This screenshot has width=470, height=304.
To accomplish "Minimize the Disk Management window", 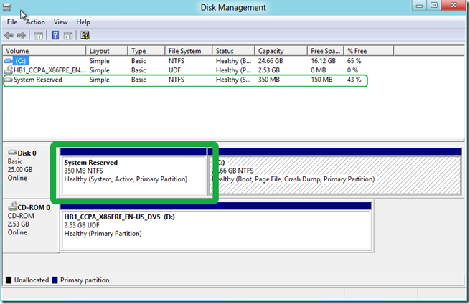I will coord(419,6).
